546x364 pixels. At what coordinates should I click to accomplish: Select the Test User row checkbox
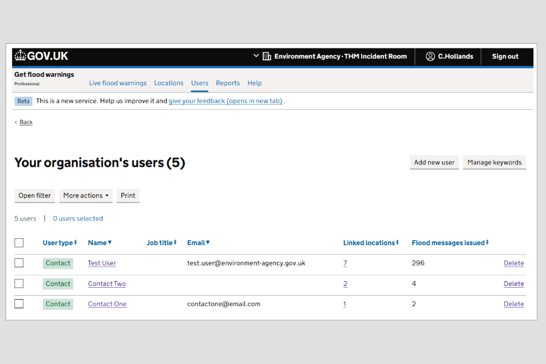pyautogui.click(x=19, y=263)
